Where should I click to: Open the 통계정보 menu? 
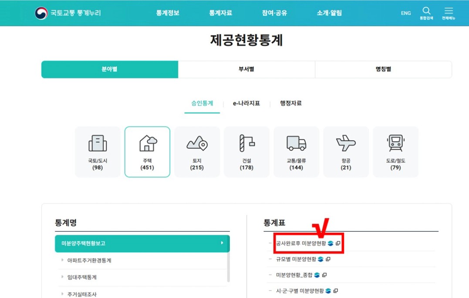(168, 13)
